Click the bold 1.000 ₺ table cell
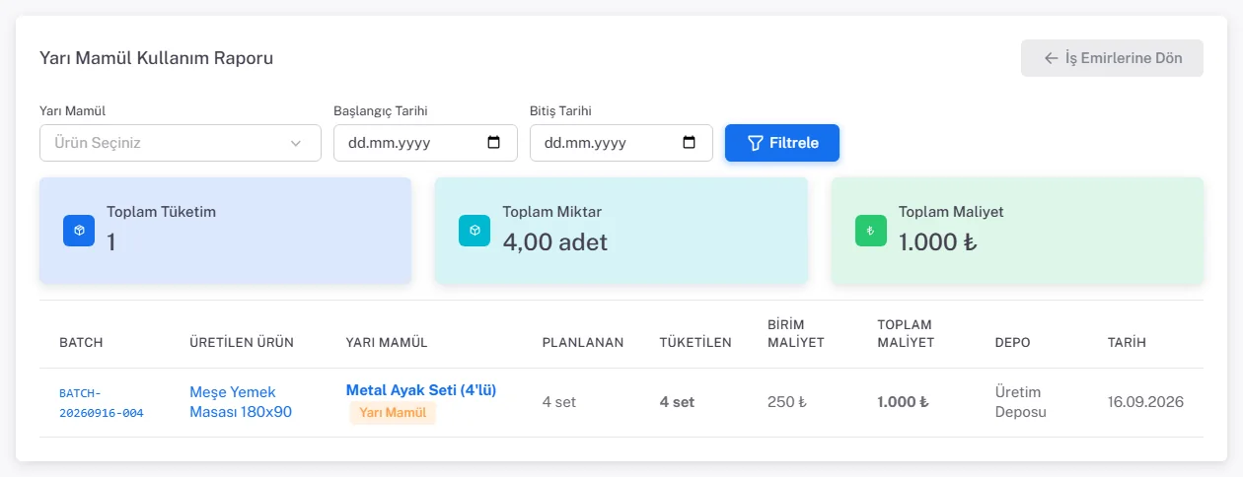1243x477 pixels. [903, 402]
